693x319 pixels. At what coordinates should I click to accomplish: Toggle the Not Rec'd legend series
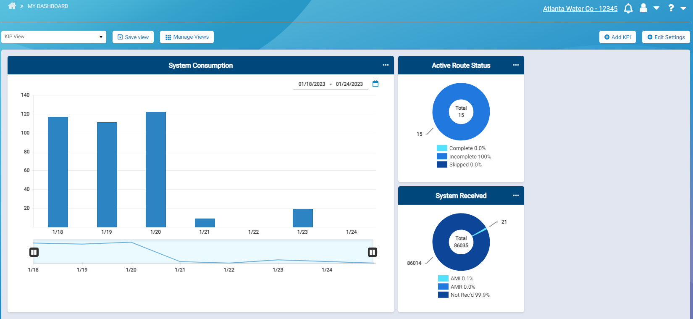pyautogui.click(x=464, y=295)
